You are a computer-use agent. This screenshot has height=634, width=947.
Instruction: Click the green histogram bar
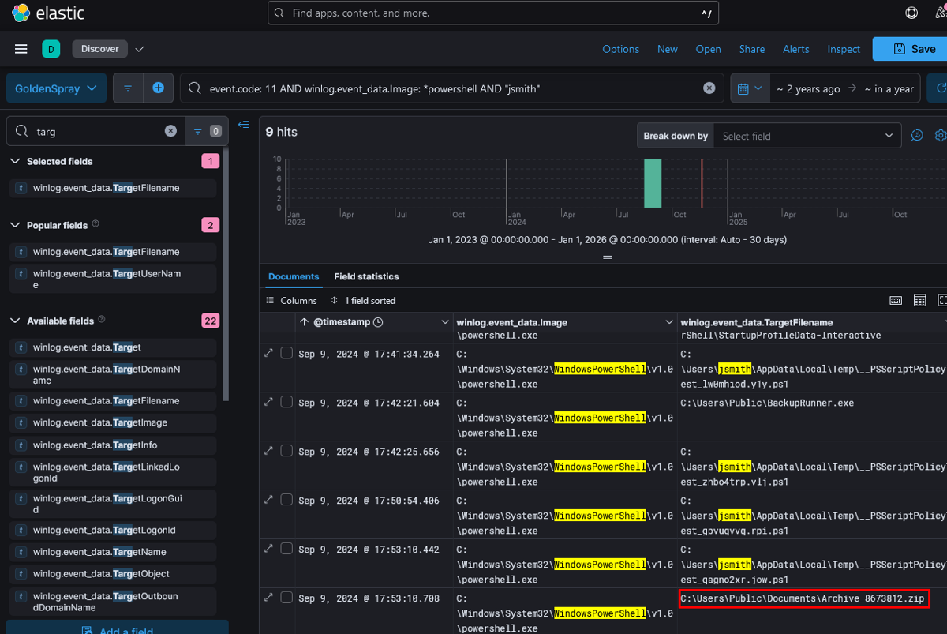(652, 183)
